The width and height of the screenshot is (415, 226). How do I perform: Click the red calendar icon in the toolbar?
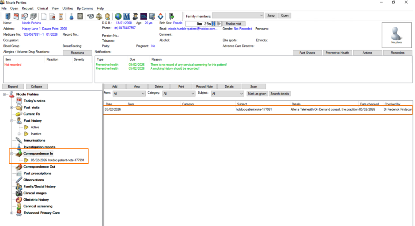[16, 16]
